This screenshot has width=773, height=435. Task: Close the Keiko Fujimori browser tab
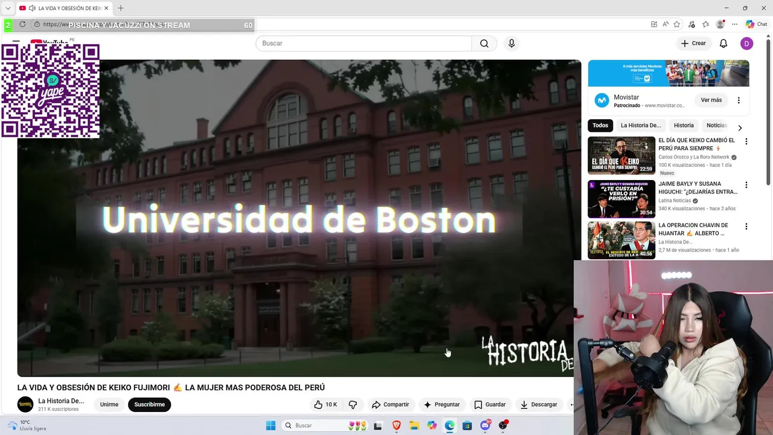[106, 8]
